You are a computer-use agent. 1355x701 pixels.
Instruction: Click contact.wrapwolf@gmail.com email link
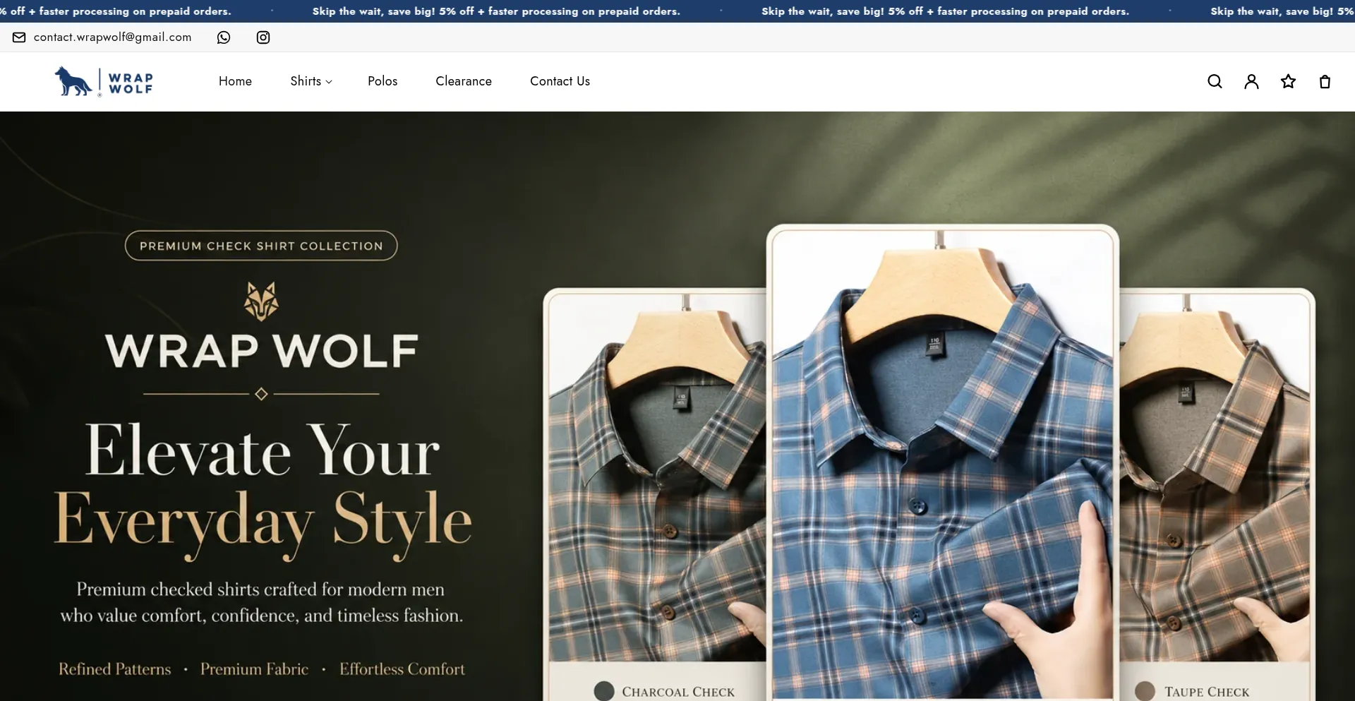coord(113,37)
